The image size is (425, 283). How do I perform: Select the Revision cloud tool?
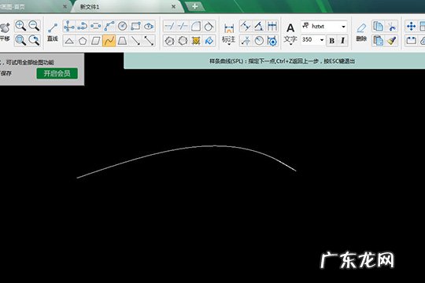pos(149,26)
